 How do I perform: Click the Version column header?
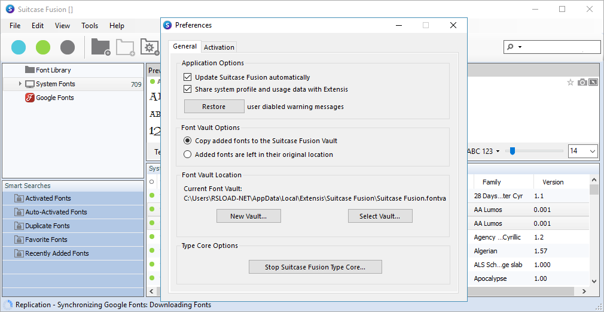coord(553,182)
